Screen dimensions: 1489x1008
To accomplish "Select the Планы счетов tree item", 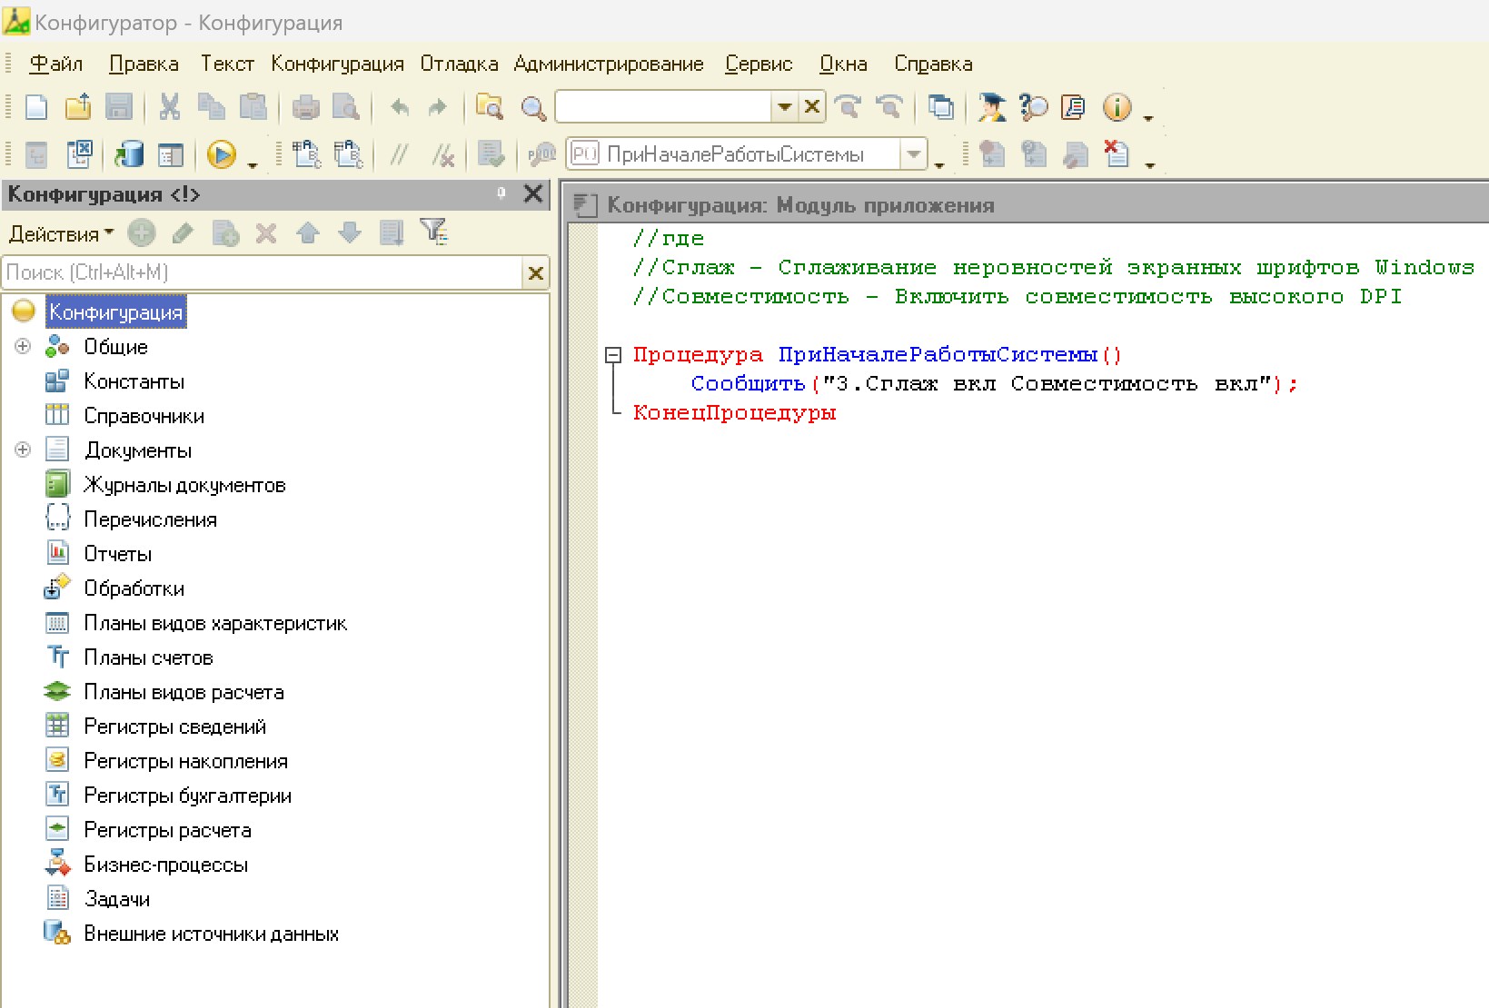I will [148, 657].
